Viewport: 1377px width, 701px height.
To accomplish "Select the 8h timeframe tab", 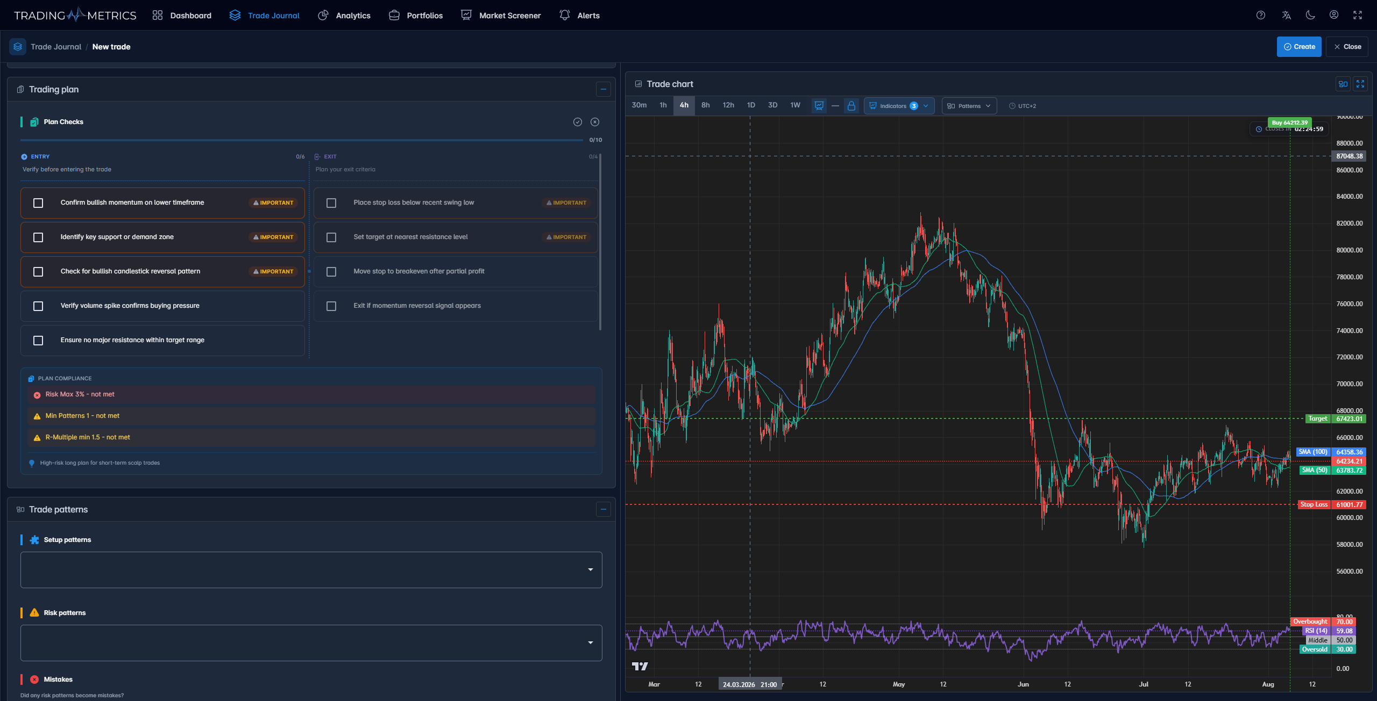I will 705,105.
